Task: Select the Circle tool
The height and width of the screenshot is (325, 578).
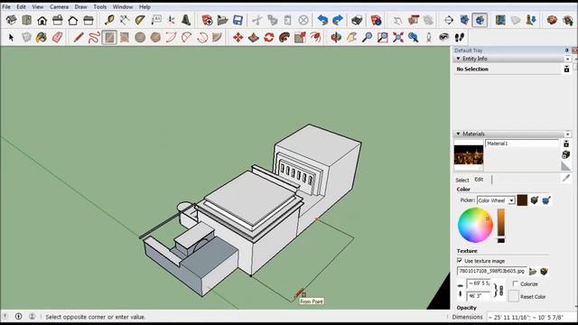Action: (140, 37)
